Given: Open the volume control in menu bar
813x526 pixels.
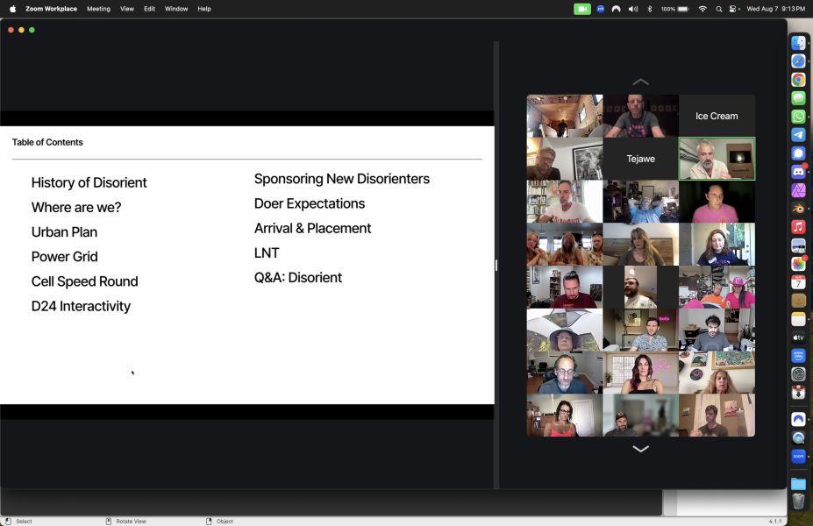Looking at the screenshot, I should coord(633,9).
